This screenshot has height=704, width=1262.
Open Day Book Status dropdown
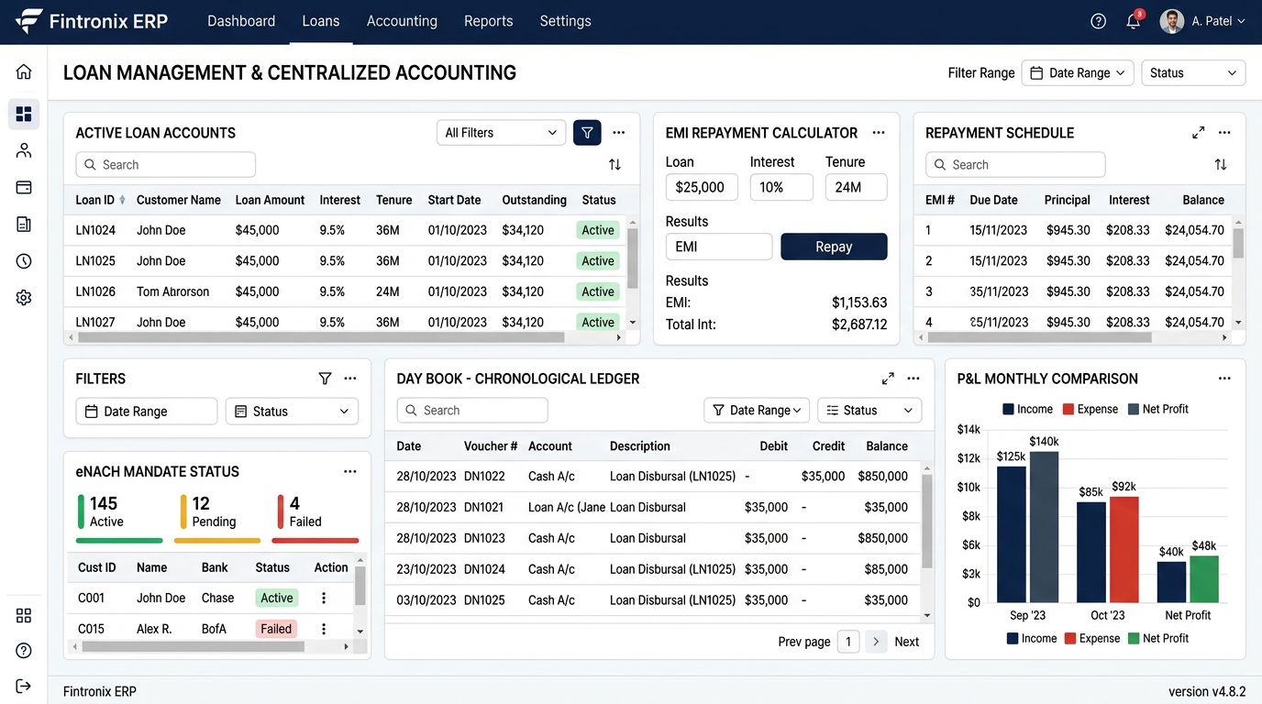click(869, 411)
